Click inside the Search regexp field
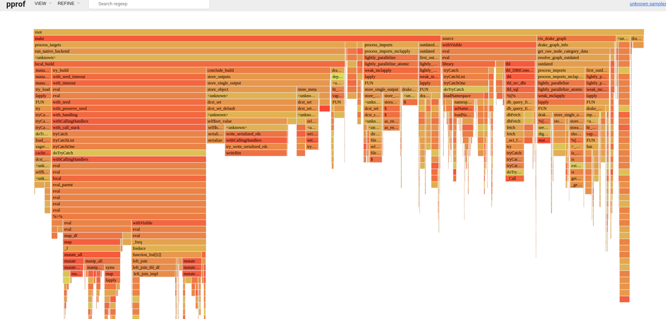The image size is (666, 319). click(148, 4)
